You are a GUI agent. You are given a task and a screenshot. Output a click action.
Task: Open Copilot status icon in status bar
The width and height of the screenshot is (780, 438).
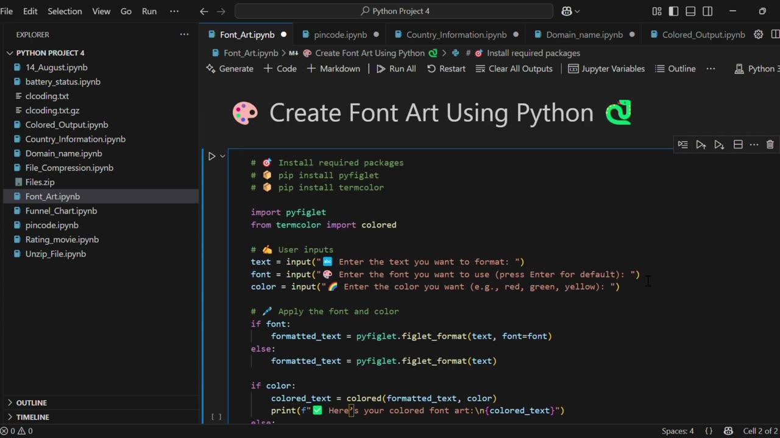point(728,431)
